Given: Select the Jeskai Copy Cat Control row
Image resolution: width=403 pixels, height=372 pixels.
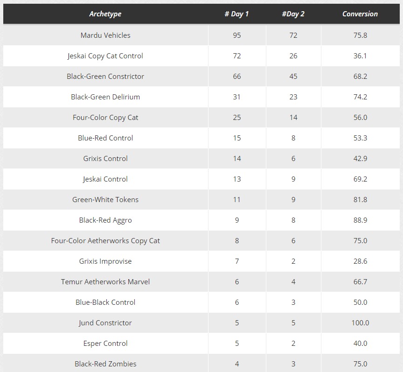Looking at the screenshot, I should [201, 56].
